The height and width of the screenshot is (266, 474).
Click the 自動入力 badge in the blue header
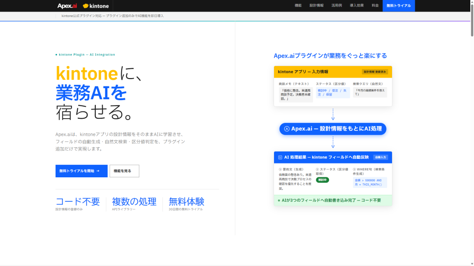coord(380,157)
